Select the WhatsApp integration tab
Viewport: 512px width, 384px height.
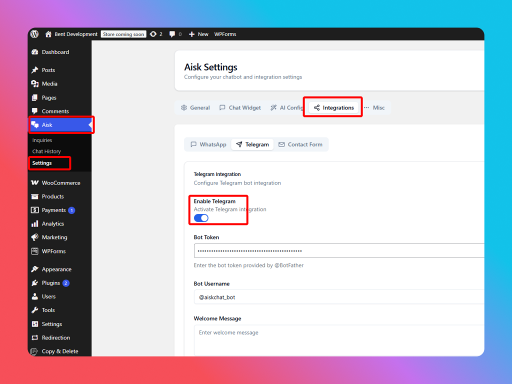(208, 144)
